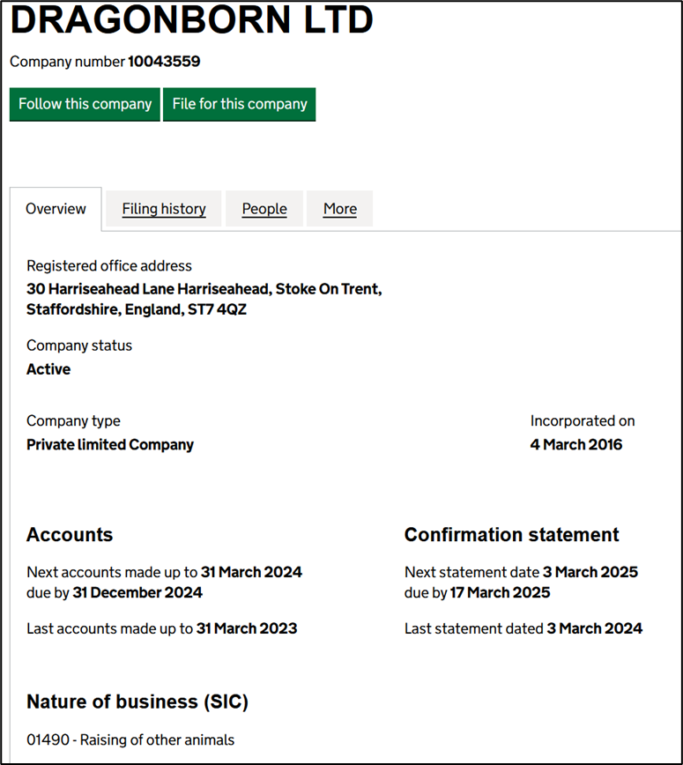Click the Incorporated on label

583,421
